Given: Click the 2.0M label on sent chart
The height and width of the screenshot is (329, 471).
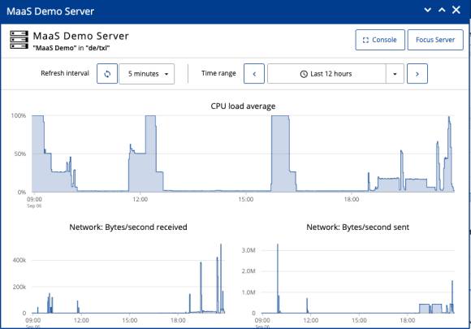Looking at the screenshot, I should [248, 271].
